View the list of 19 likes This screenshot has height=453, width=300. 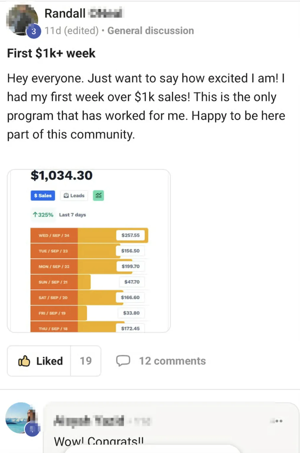86,361
